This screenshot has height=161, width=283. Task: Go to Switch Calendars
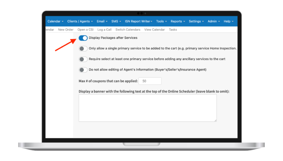[x=128, y=30]
